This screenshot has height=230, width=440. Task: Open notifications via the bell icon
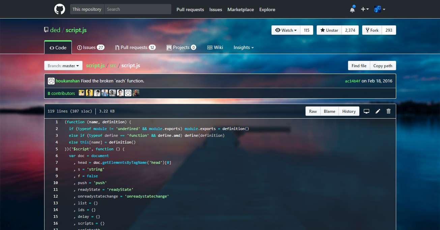pyautogui.click(x=352, y=9)
